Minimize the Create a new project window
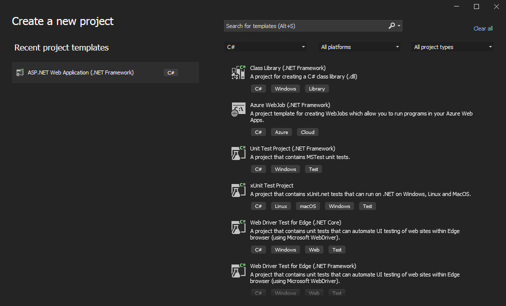Viewport: 506px width, 306px height. click(456, 6)
